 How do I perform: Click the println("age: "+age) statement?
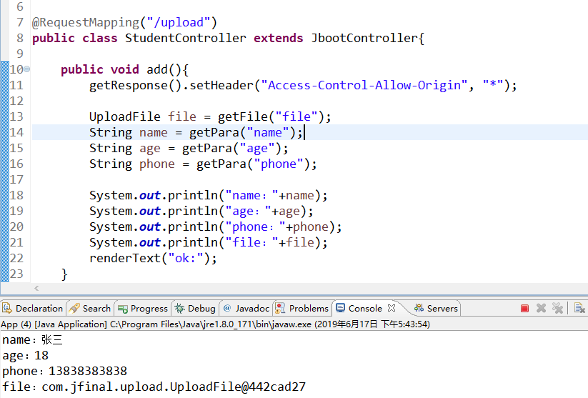coord(201,212)
